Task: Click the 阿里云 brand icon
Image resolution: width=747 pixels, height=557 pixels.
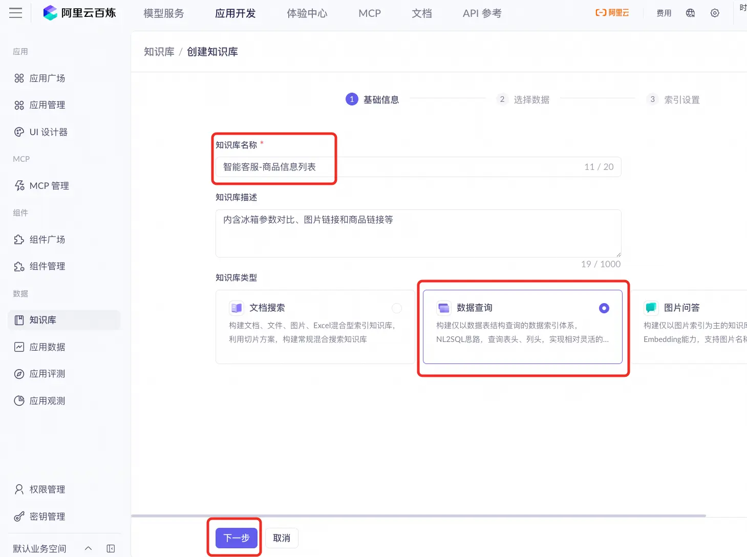Action: 612,13
